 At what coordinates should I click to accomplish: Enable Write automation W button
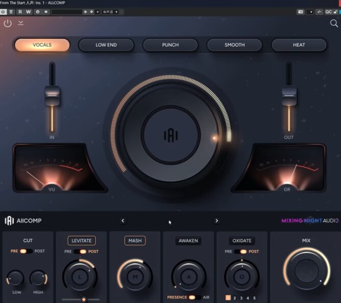coord(28,12)
